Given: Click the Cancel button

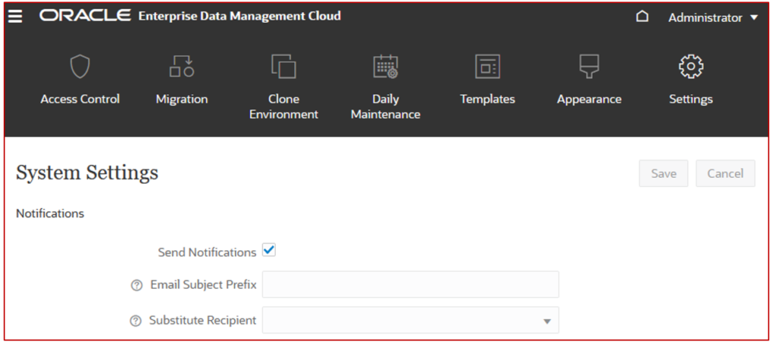Looking at the screenshot, I should (x=725, y=173).
